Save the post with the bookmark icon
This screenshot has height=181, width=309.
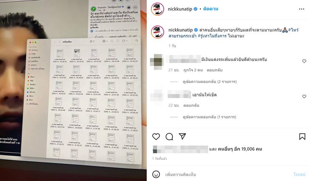pos(302,136)
